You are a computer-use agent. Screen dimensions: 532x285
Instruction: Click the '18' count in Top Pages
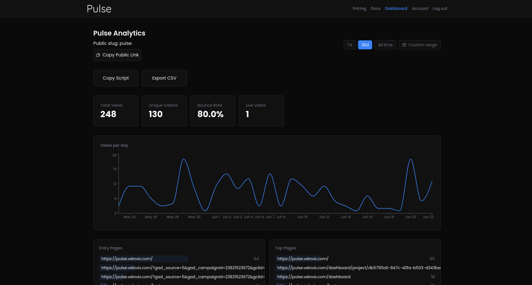[x=433, y=277]
